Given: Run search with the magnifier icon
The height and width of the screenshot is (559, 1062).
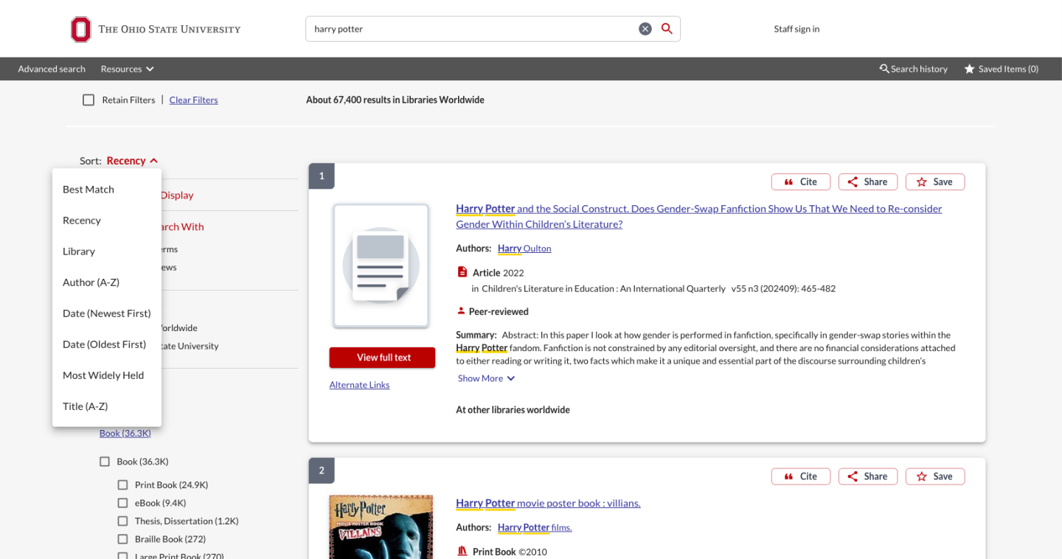Looking at the screenshot, I should tap(667, 29).
